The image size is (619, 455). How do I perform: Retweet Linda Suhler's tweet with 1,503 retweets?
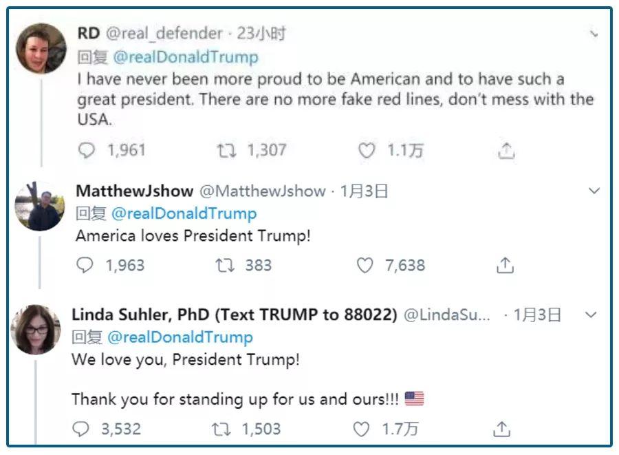click(221, 430)
